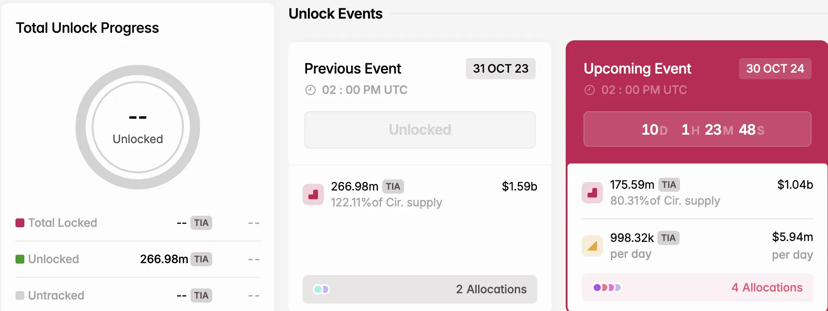Click the red Total Locked color swatch
The image size is (828, 311).
[x=20, y=223]
